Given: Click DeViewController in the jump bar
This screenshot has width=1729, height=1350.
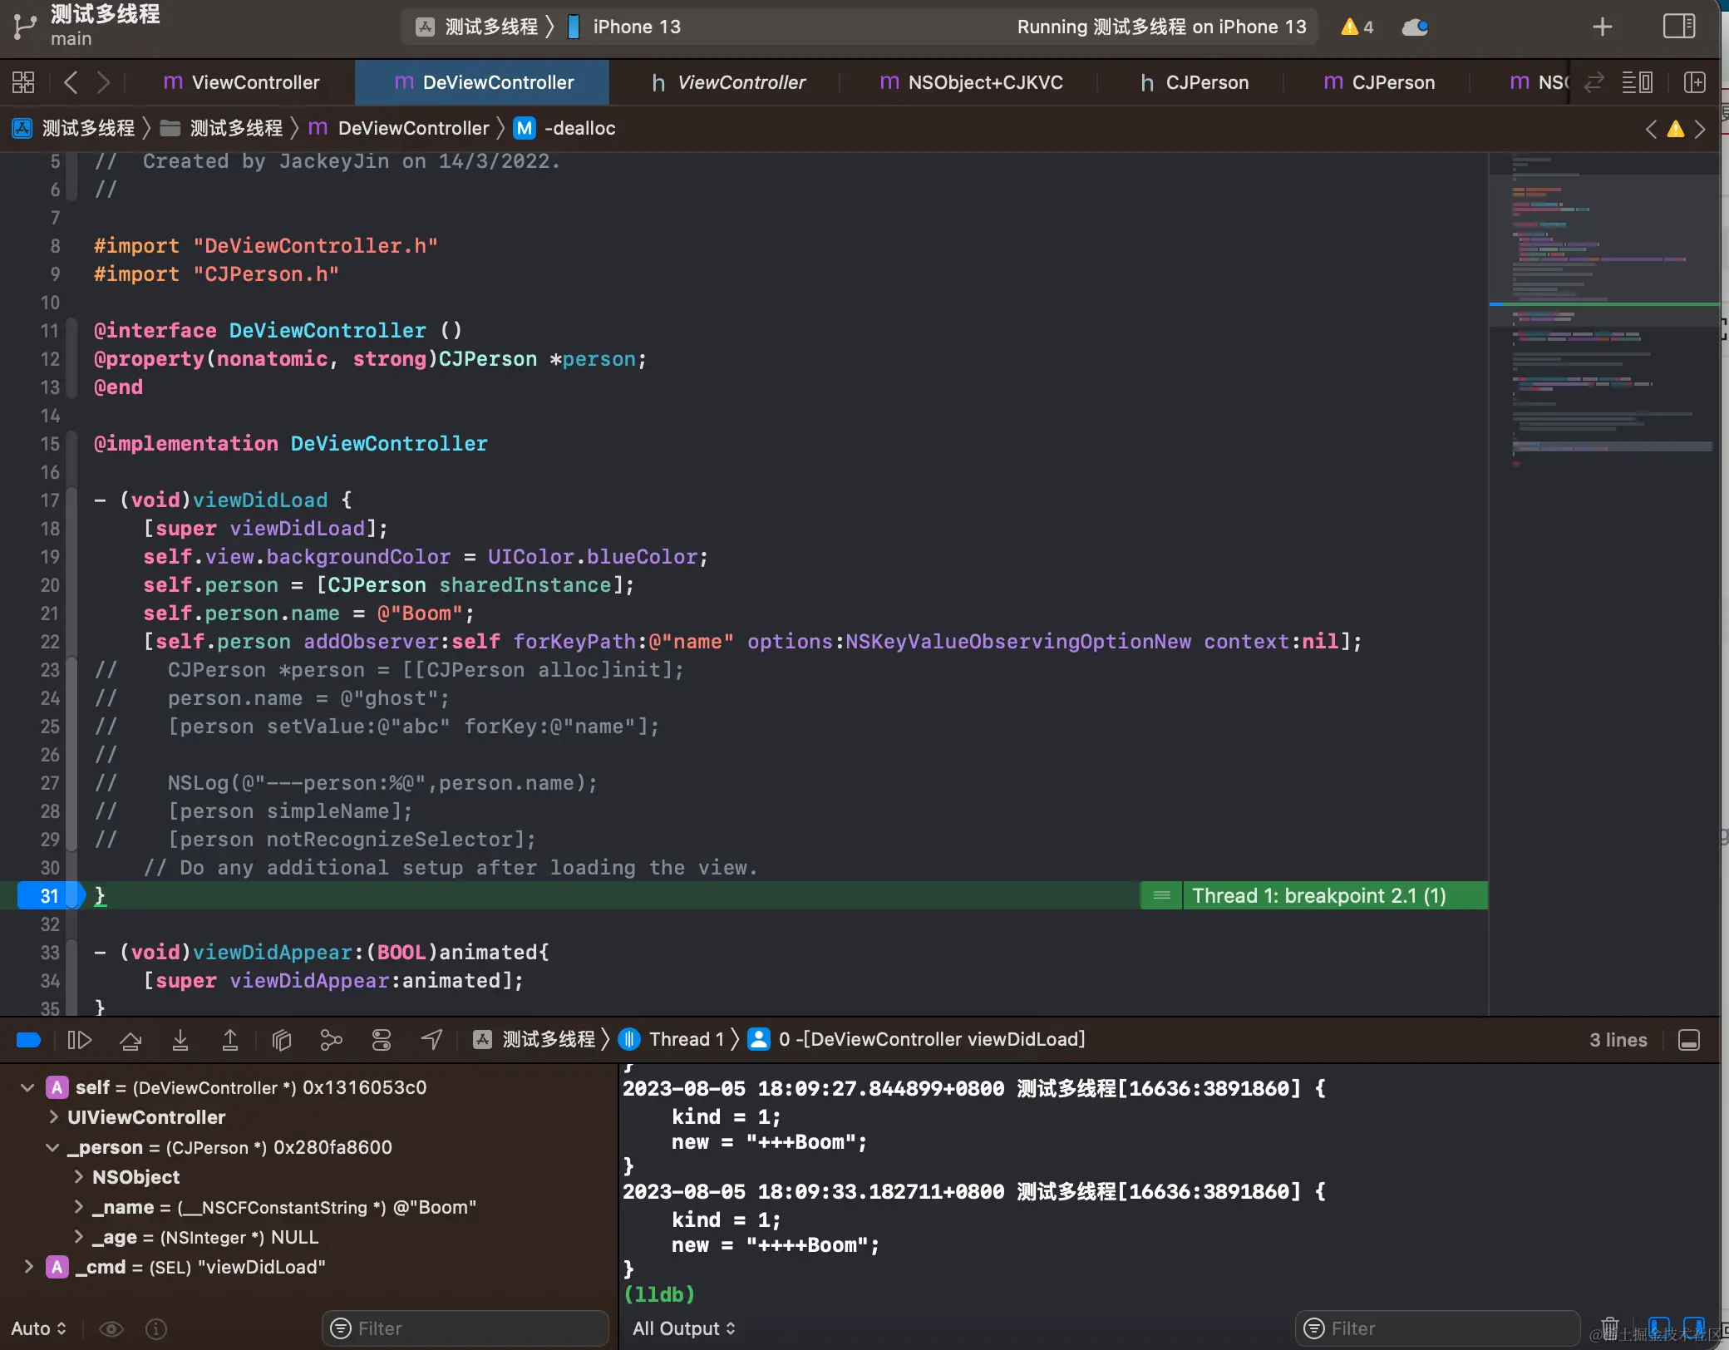Looking at the screenshot, I should [x=399, y=129].
